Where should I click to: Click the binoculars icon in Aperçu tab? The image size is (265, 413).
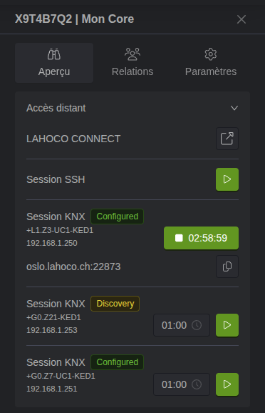54,54
